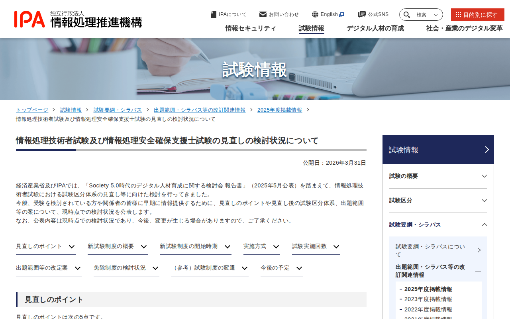Screen dimensions: 510x319
Task: Collapse 試験要綱・シラバス sidebar section
Action: [438, 225]
